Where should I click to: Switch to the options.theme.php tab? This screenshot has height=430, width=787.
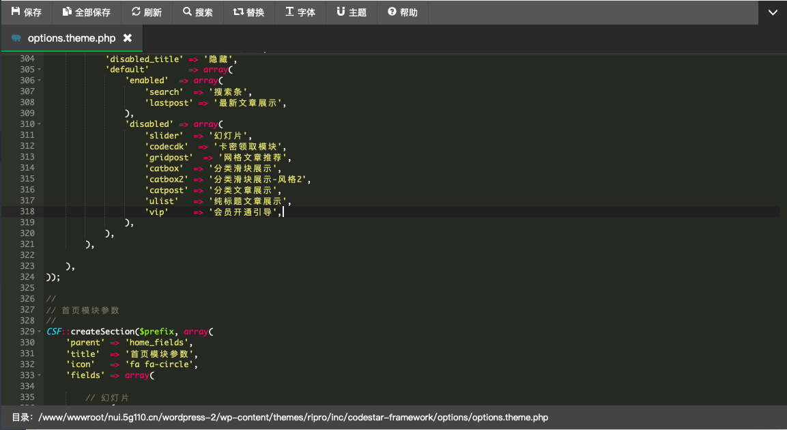pos(71,38)
